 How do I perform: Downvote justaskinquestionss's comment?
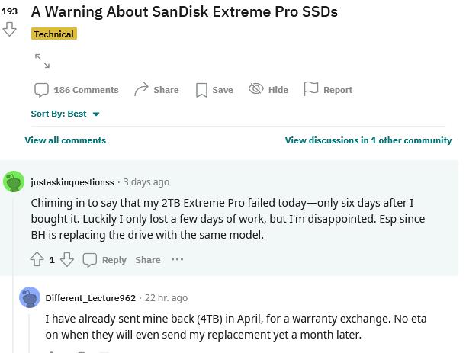(67, 260)
